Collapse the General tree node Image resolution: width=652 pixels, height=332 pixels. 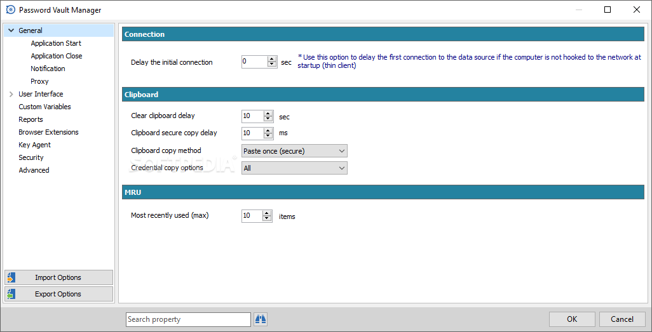[x=11, y=30]
